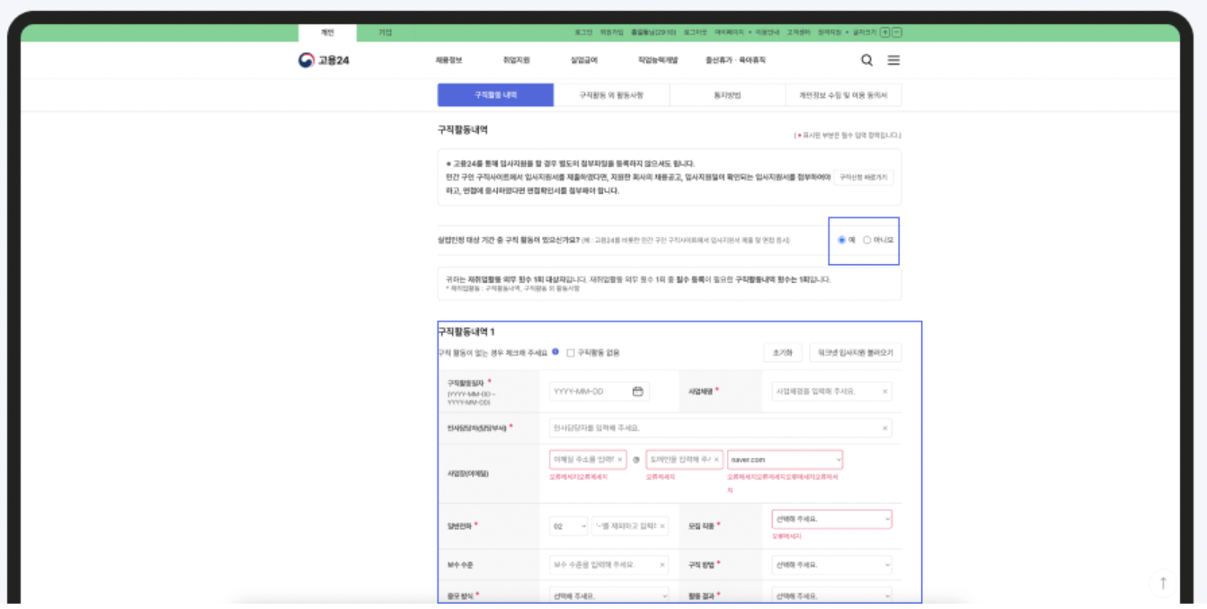Select the 구직활동 외 활동사항 step tab
Screen dimensions: 1207x609
click(611, 95)
